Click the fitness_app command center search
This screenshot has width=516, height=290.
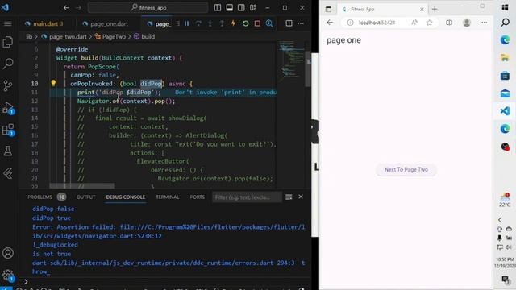coord(148,7)
